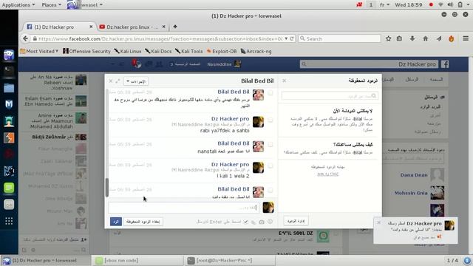The width and height of the screenshot is (473, 266).
Task: Click the blue reply send button
Action: click(116, 222)
